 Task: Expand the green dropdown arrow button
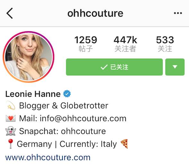click(175, 67)
